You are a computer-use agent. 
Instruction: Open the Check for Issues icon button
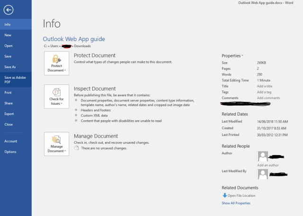57,97
